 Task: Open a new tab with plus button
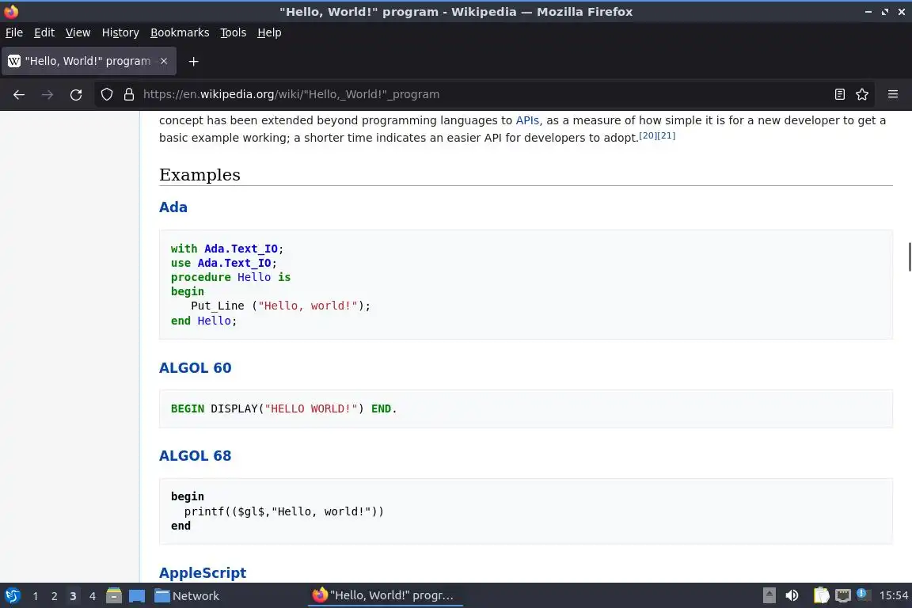[x=194, y=61]
